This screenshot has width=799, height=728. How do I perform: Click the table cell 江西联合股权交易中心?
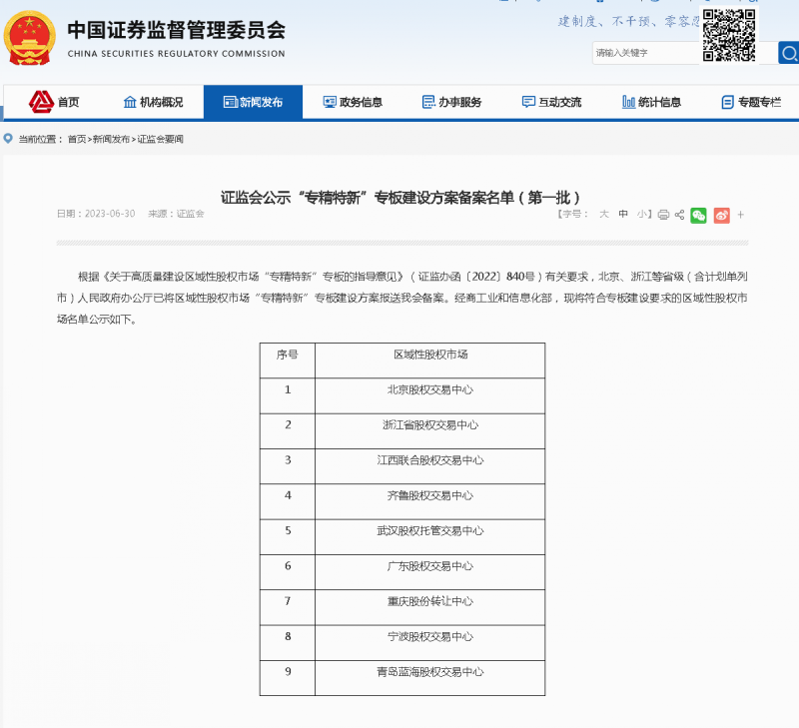[430, 460]
